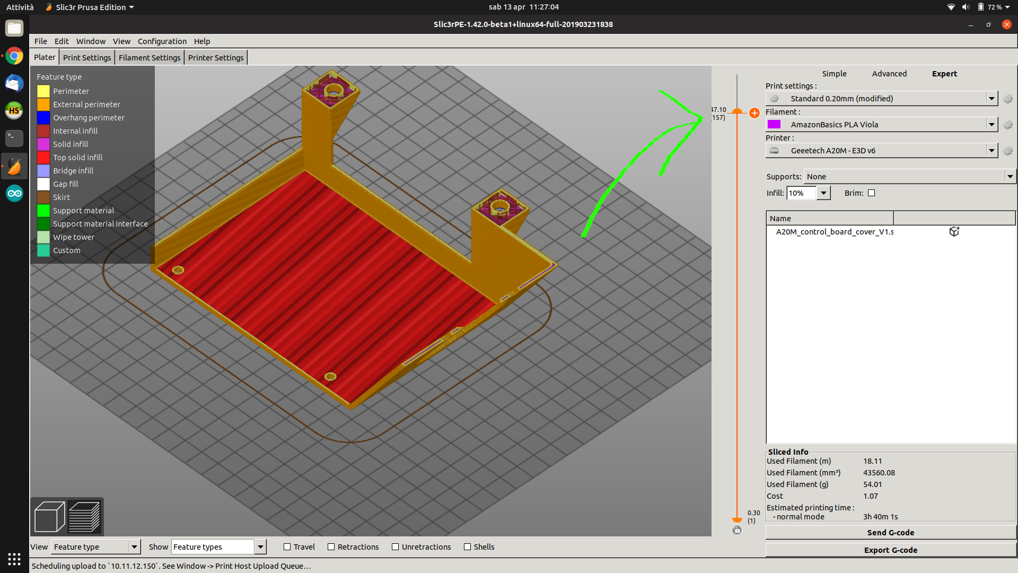This screenshot has width=1018, height=573.
Task: Click Send G-code button
Action: [891, 533]
